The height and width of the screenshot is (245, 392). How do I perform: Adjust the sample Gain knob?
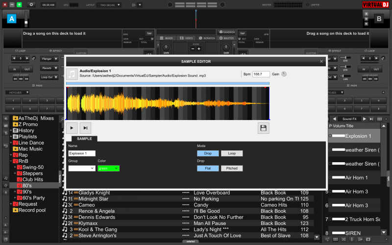(x=284, y=74)
